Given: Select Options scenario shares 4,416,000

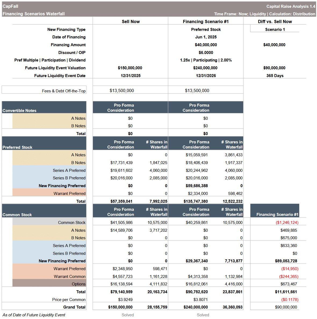Looking at the screenshot, I should click(234, 284).
